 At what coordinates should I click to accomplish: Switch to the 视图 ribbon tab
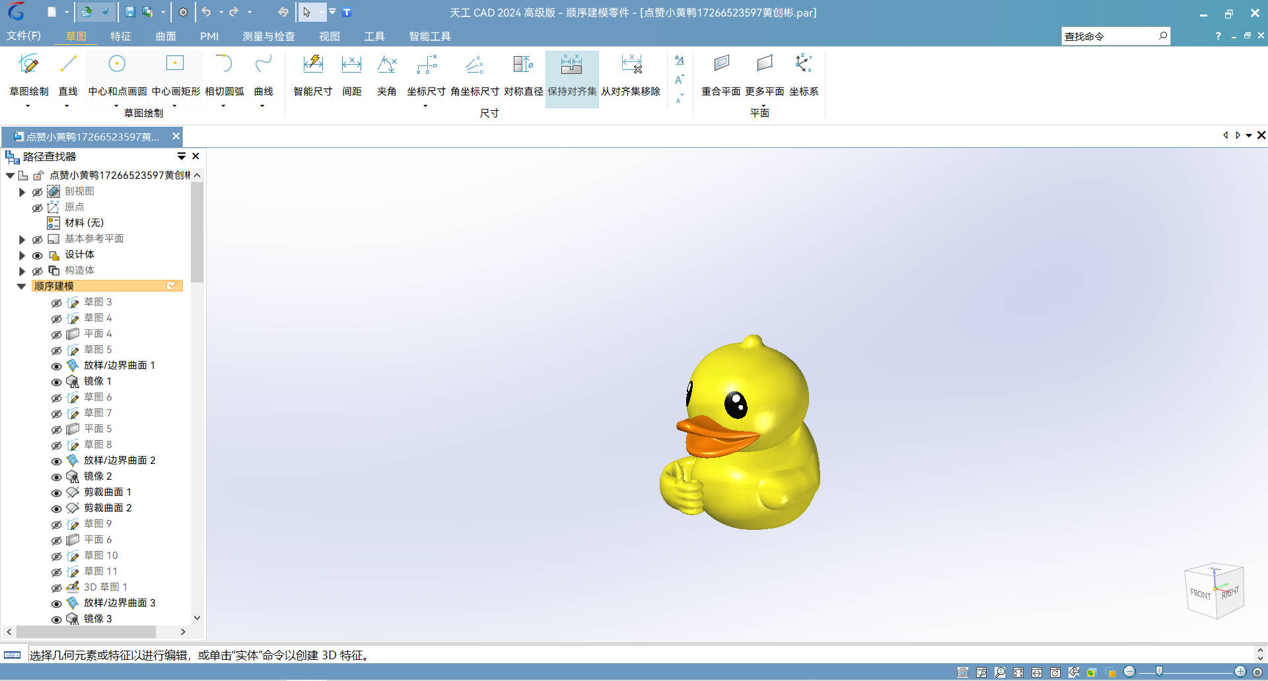pos(330,36)
